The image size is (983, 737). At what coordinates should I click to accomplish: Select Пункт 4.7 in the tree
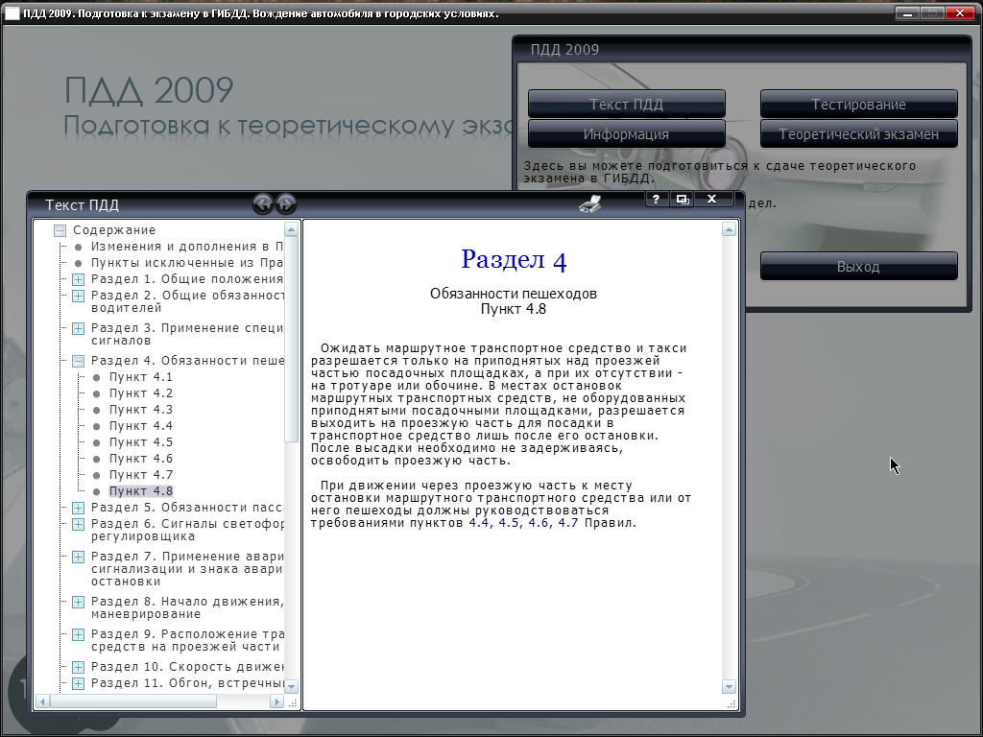point(140,474)
